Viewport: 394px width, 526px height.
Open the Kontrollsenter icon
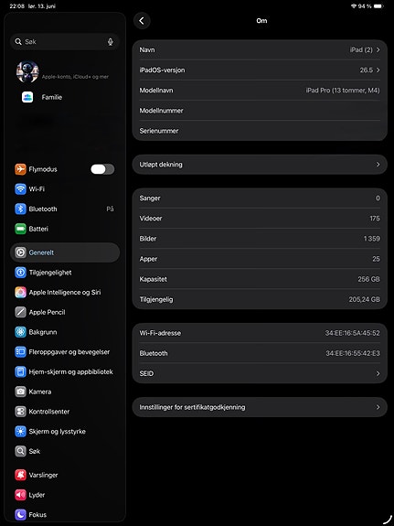(x=20, y=412)
